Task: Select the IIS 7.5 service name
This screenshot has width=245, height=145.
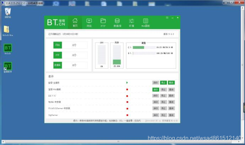Action: point(52,96)
